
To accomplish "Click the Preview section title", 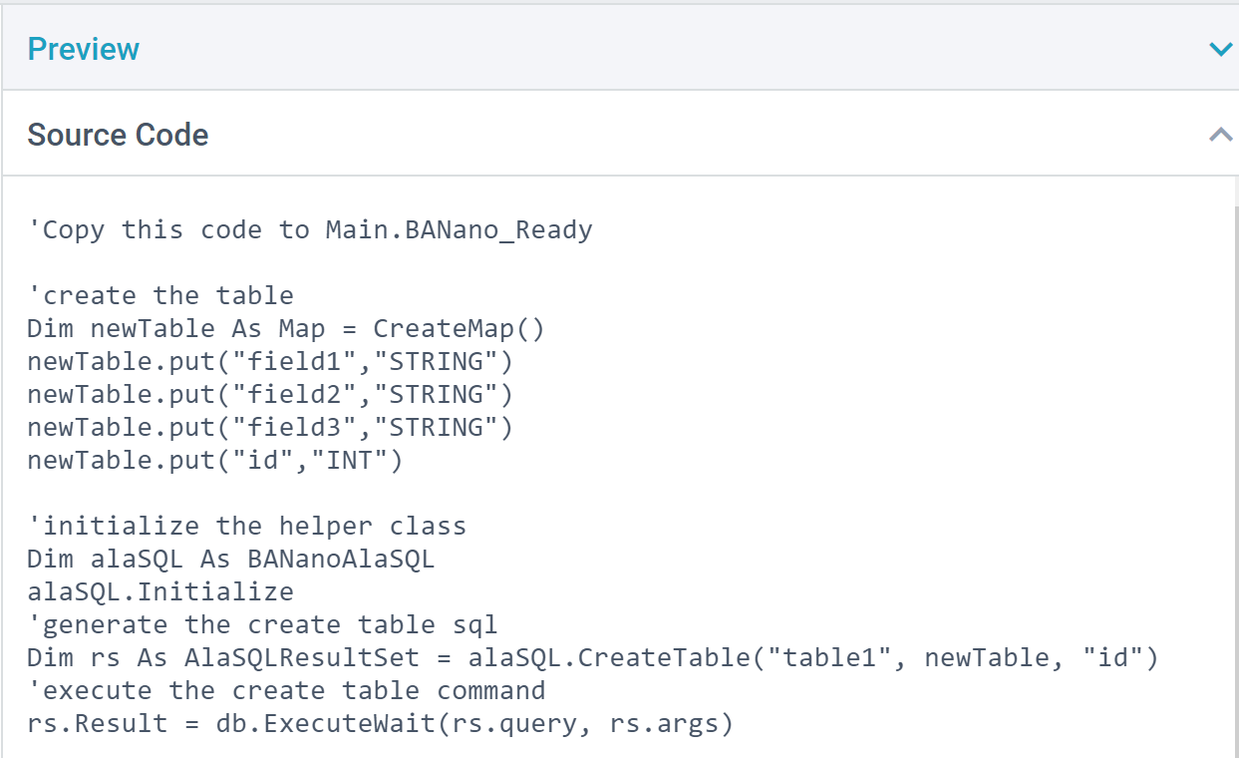I will point(84,49).
